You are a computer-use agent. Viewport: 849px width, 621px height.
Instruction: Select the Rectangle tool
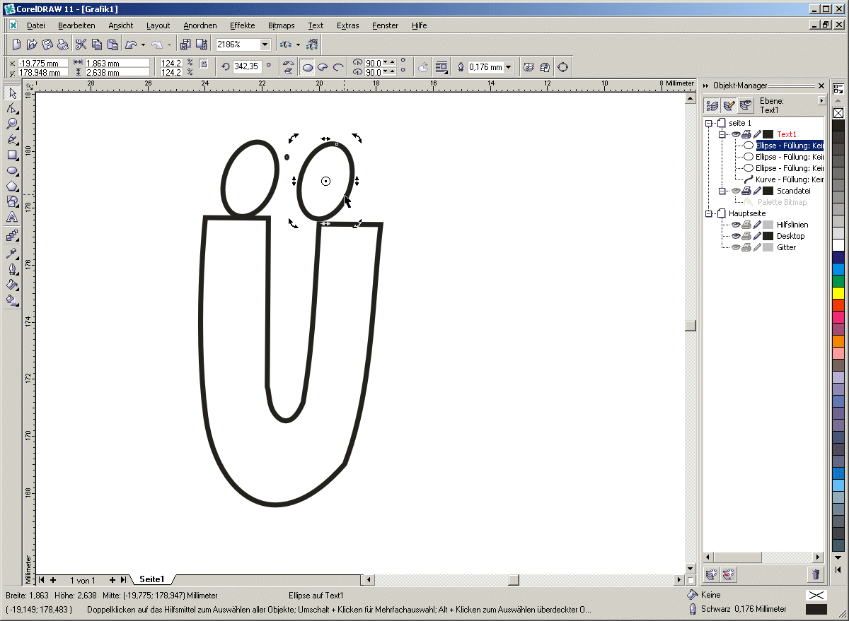12,155
